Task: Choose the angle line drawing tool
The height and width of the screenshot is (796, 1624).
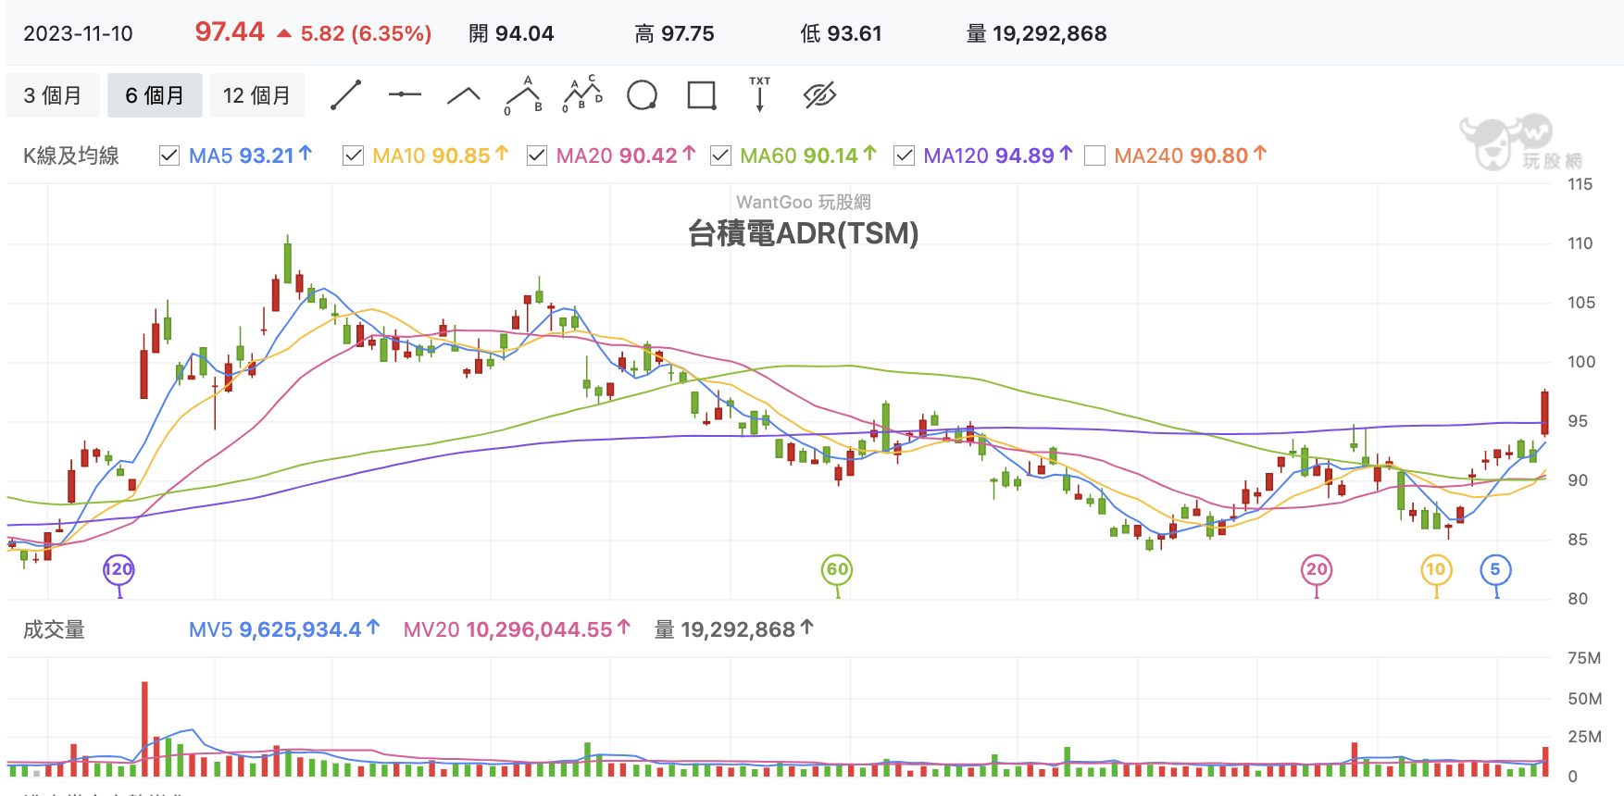Action: (464, 95)
